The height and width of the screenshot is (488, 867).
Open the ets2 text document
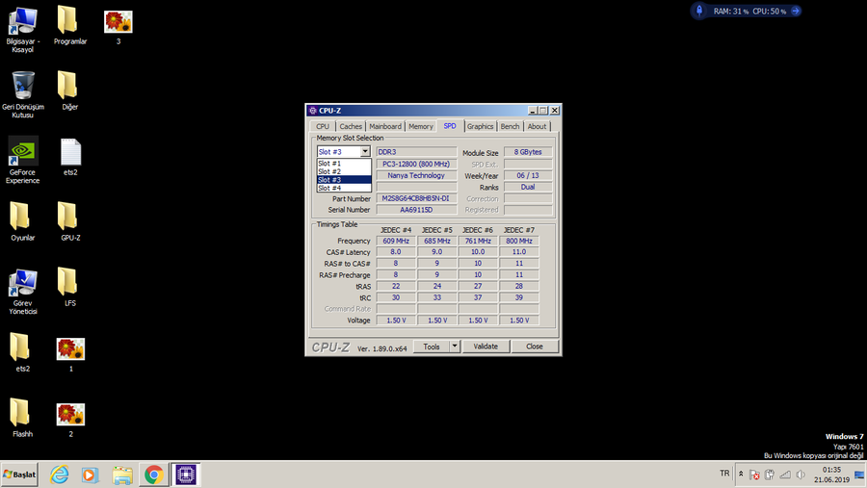(x=70, y=157)
